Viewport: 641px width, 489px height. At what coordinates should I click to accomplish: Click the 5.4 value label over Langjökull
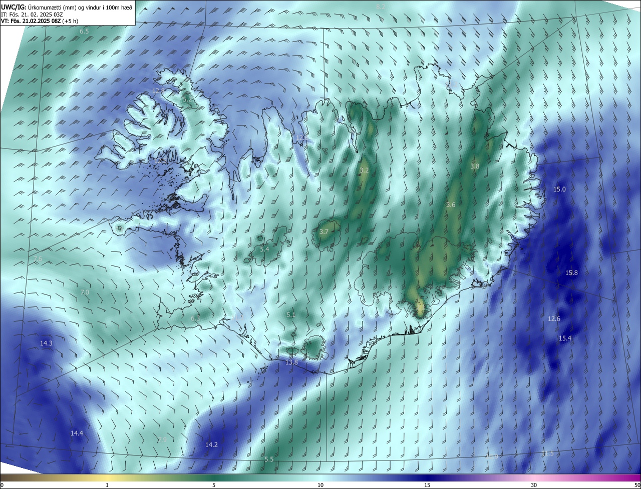click(x=264, y=248)
